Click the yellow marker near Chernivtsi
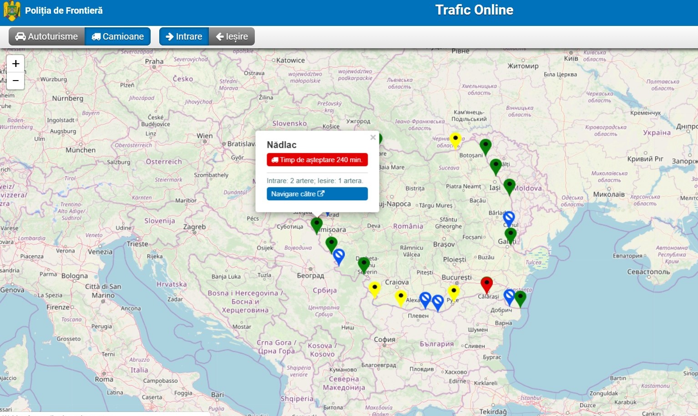Viewport: 698px width, 416px height. coord(455,139)
